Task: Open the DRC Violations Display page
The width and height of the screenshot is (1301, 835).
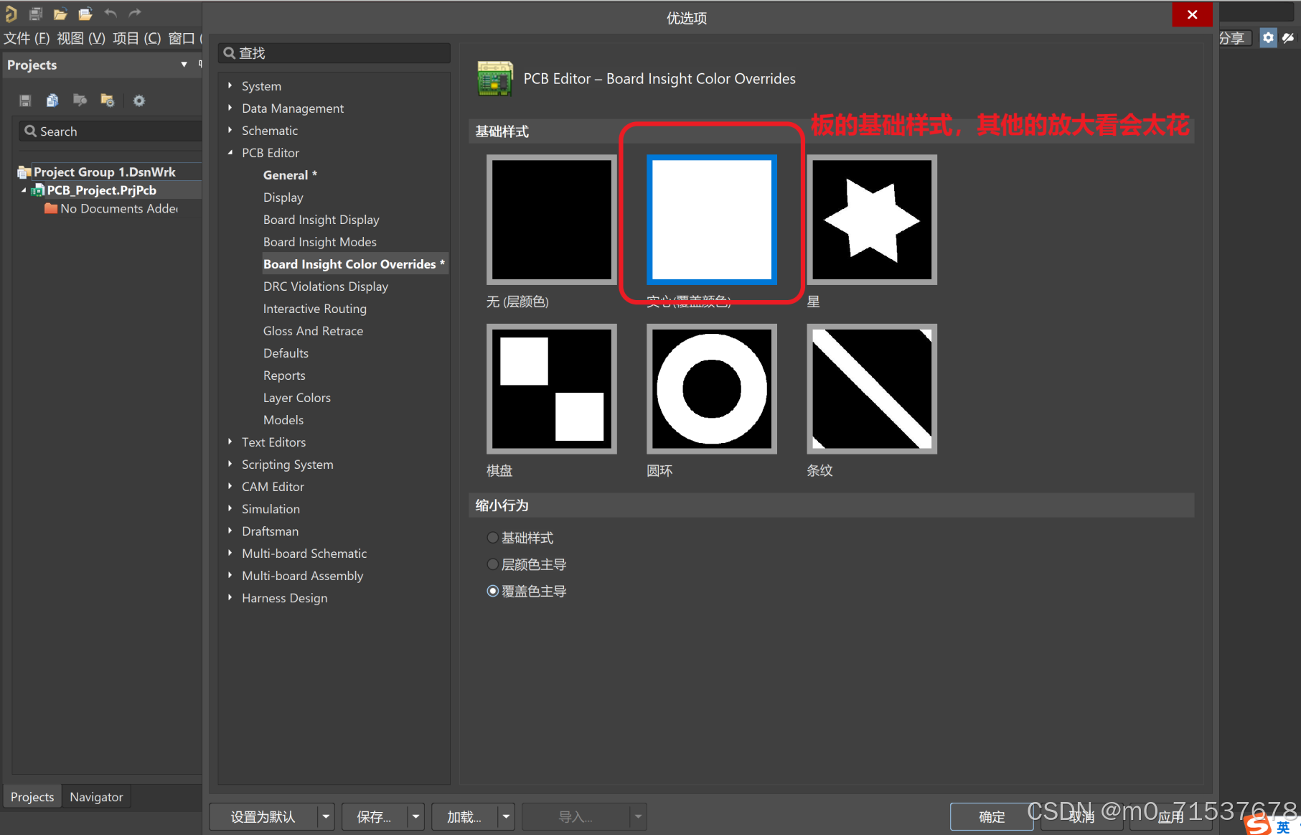Action: tap(325, 286)
